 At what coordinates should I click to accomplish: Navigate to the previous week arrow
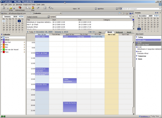[28, 32]
